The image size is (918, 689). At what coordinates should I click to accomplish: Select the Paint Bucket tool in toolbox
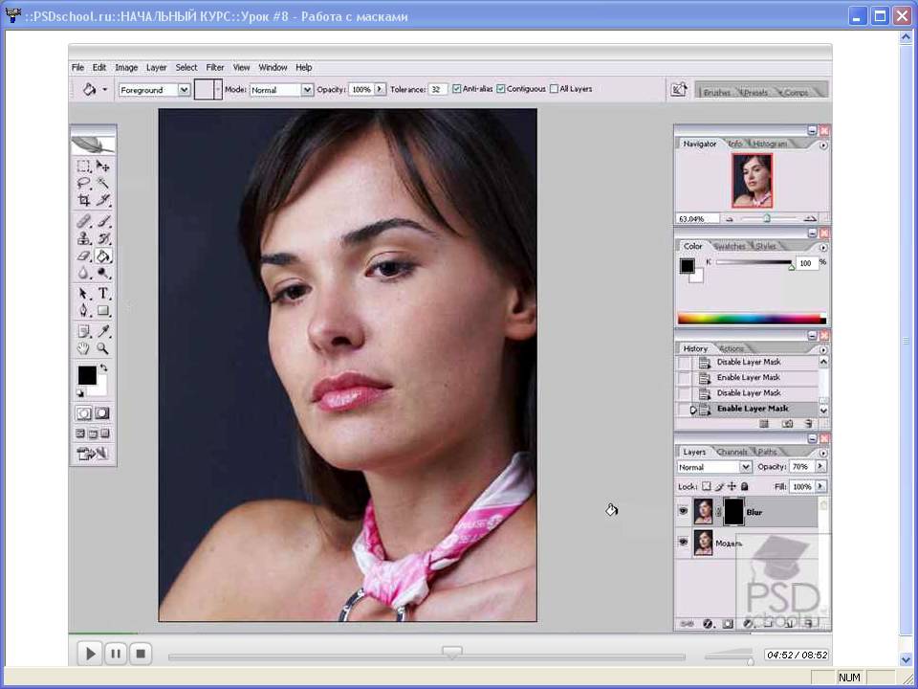coord(103,256)
